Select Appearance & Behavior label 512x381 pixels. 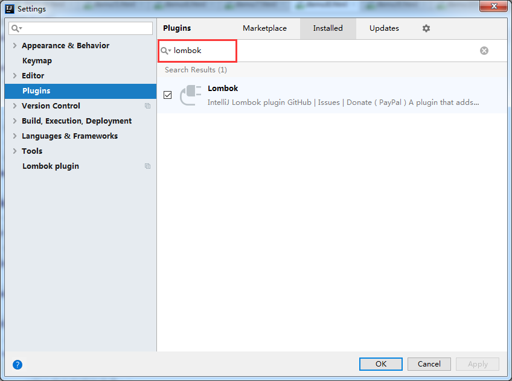65,46
